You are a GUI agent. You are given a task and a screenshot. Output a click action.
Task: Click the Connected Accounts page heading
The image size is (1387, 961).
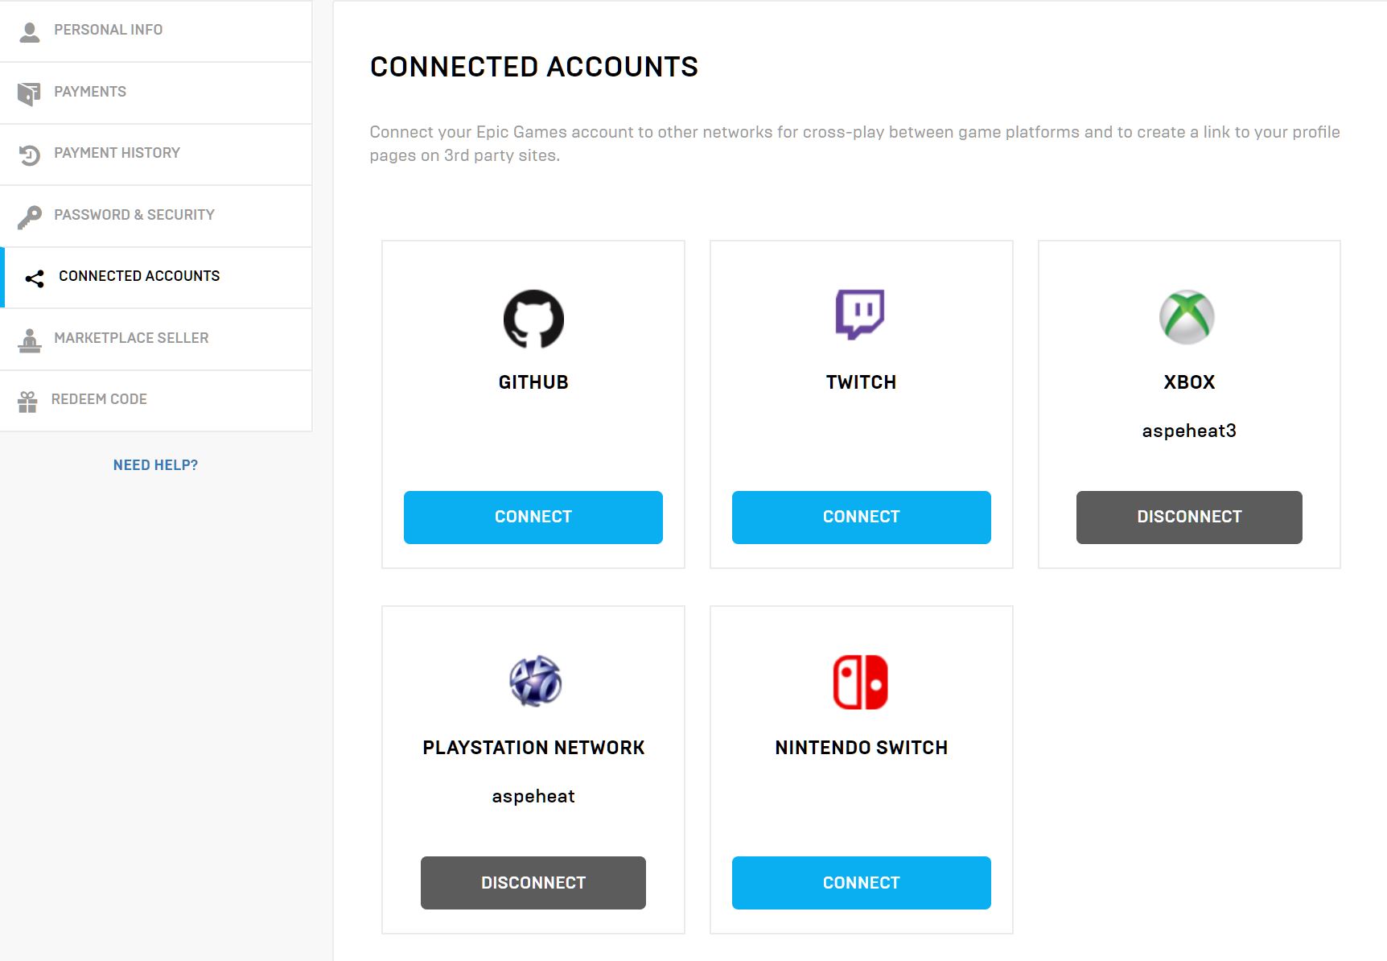point(534,67)
